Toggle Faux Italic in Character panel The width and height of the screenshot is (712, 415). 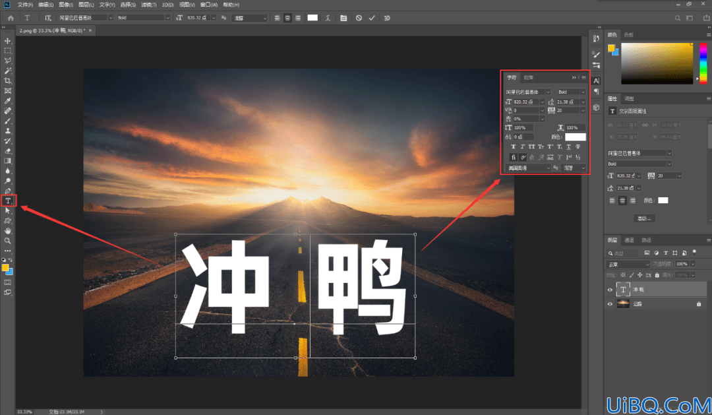tap(522, 147)
